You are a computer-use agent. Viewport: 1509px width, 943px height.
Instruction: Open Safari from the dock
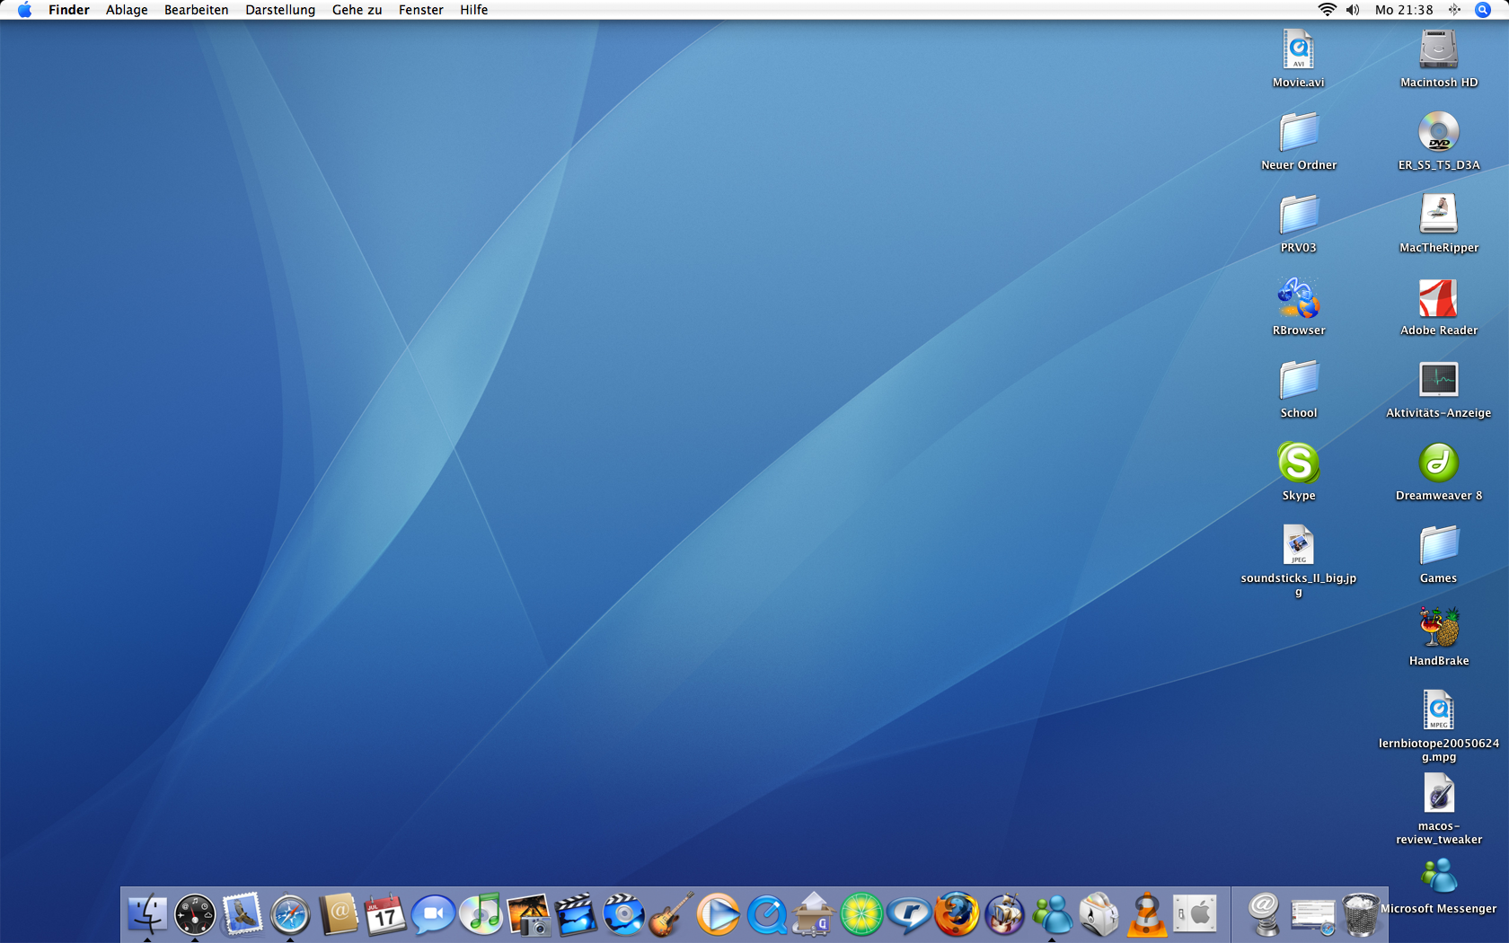coord(290,915)
